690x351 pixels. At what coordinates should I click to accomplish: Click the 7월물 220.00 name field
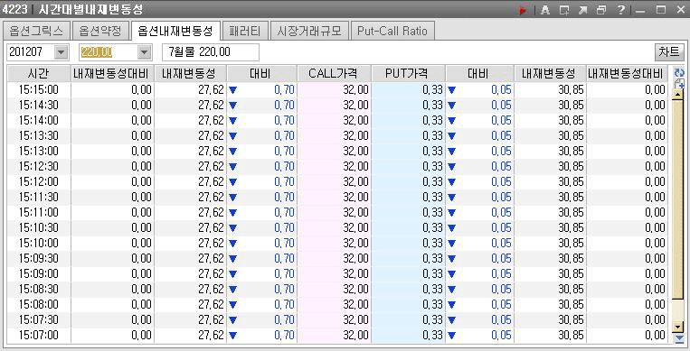(211, 52)
